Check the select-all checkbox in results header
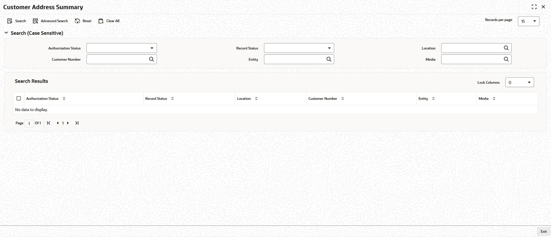The height and width of the screenshot is (237, 551). click(x=19, y=98)
